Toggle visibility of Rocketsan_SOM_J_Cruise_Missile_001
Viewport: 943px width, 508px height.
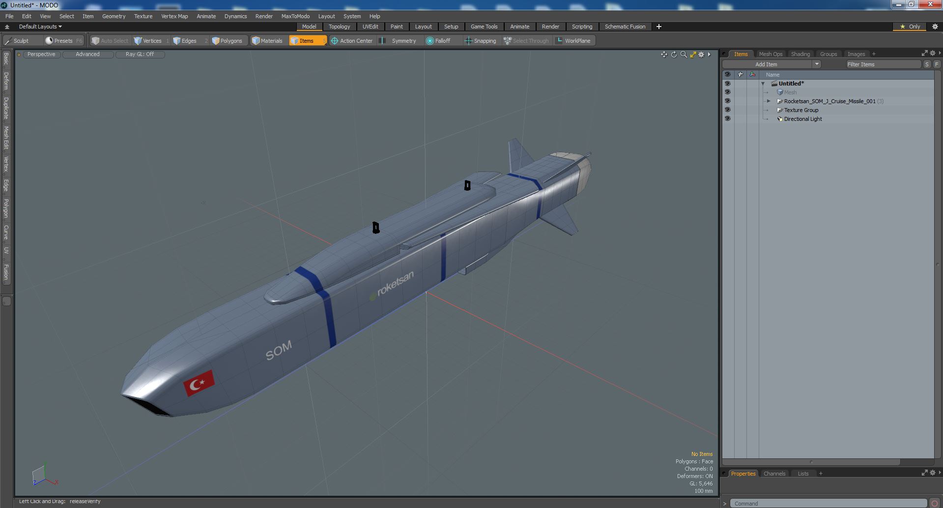point(727,101)
